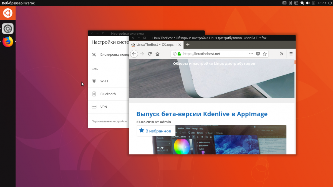Click the 'Обзоры и настройка Linux дистрибутивов' page subtitle

tap(214, 63)
